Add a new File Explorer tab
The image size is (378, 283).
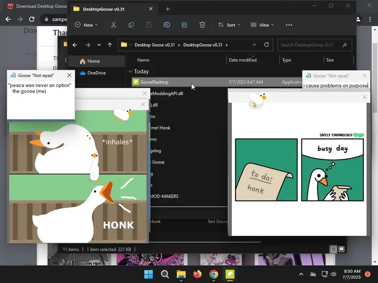tap(168, 9)
